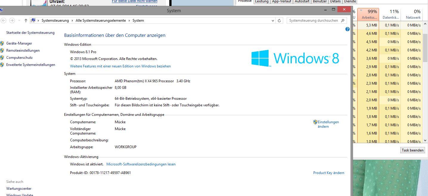Select AMD Phenom II X4 965 processor text
428x196 pixels.
pyautogui.click(x=152, y=81)
